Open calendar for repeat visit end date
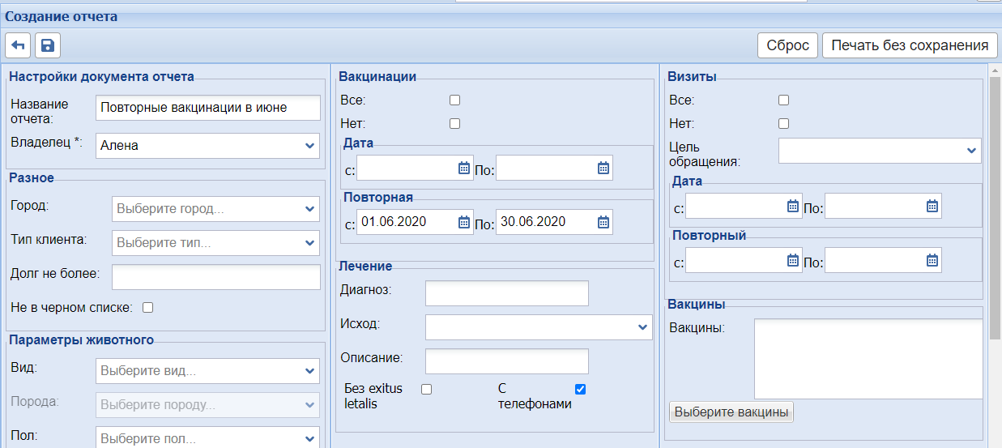1002x448 pixels. click(932, 260)
